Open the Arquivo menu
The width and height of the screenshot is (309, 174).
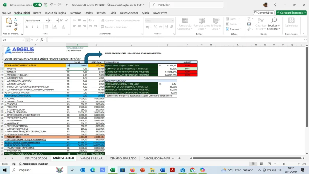[6, 13]
